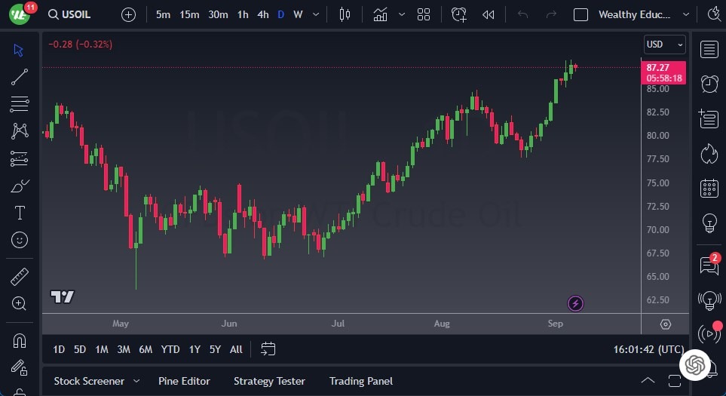Switch to the Pine Editor tab
Screen dimensions: 726x396
coord(184,381)
